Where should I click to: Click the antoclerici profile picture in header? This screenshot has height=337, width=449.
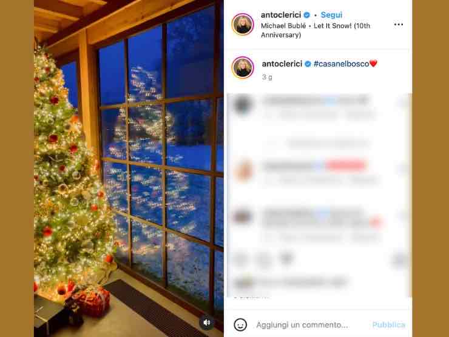coord(243,25)
